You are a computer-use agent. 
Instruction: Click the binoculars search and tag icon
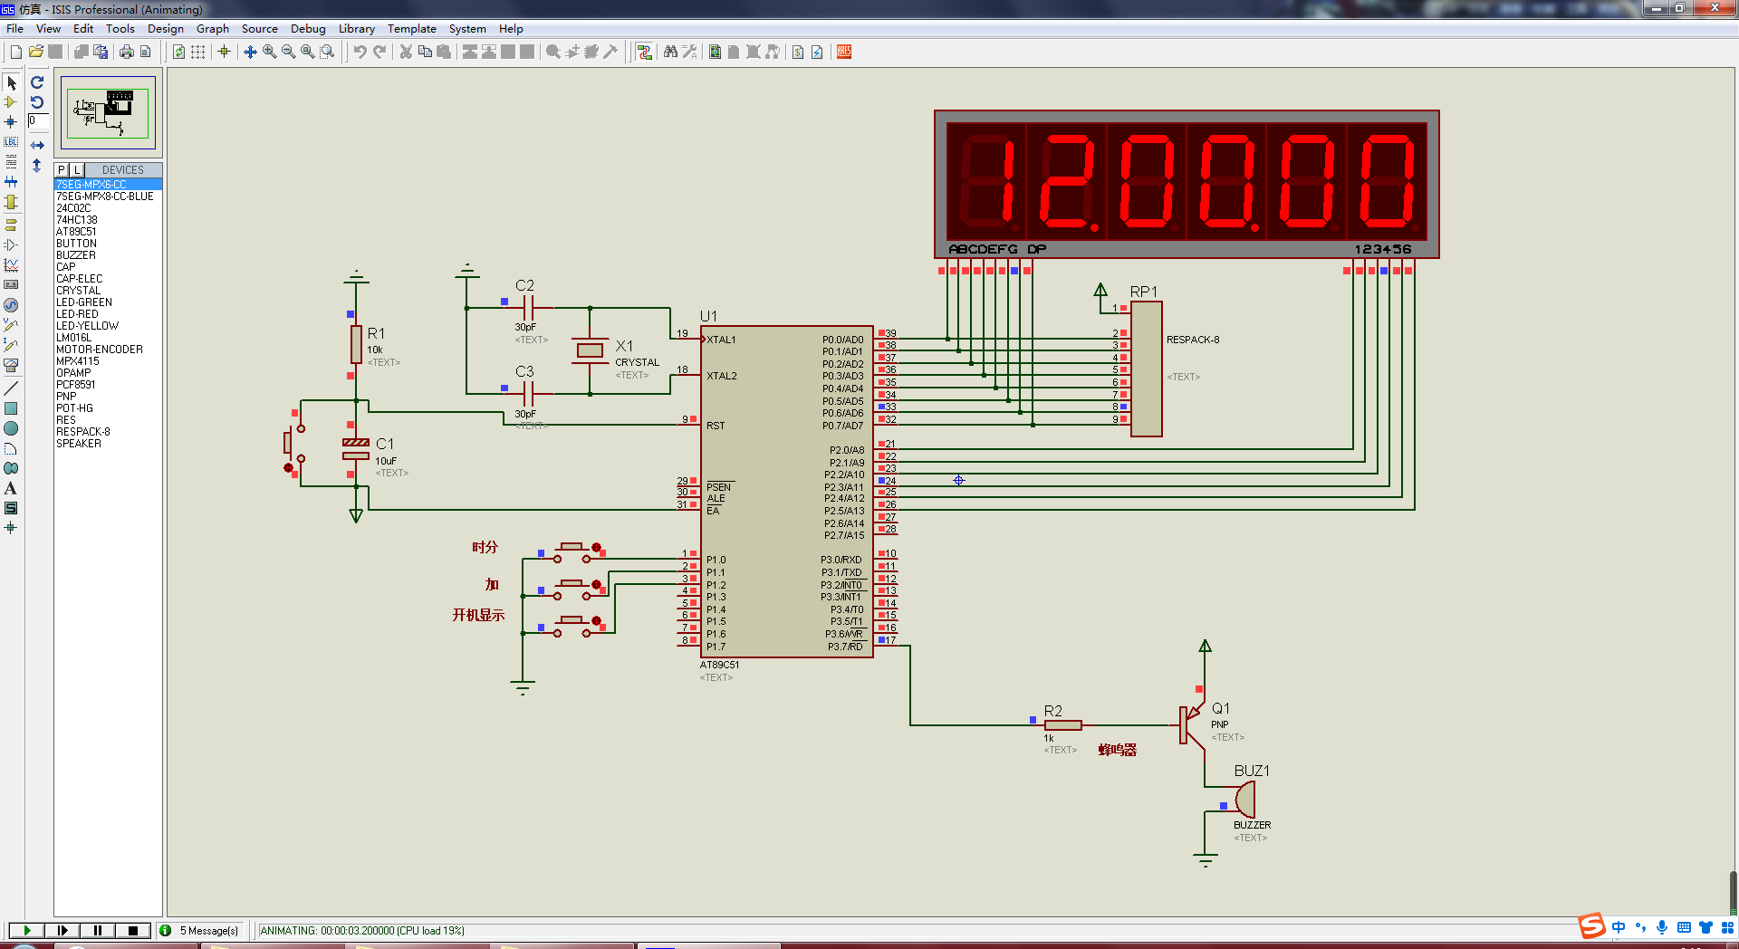(x=670, y=52)
